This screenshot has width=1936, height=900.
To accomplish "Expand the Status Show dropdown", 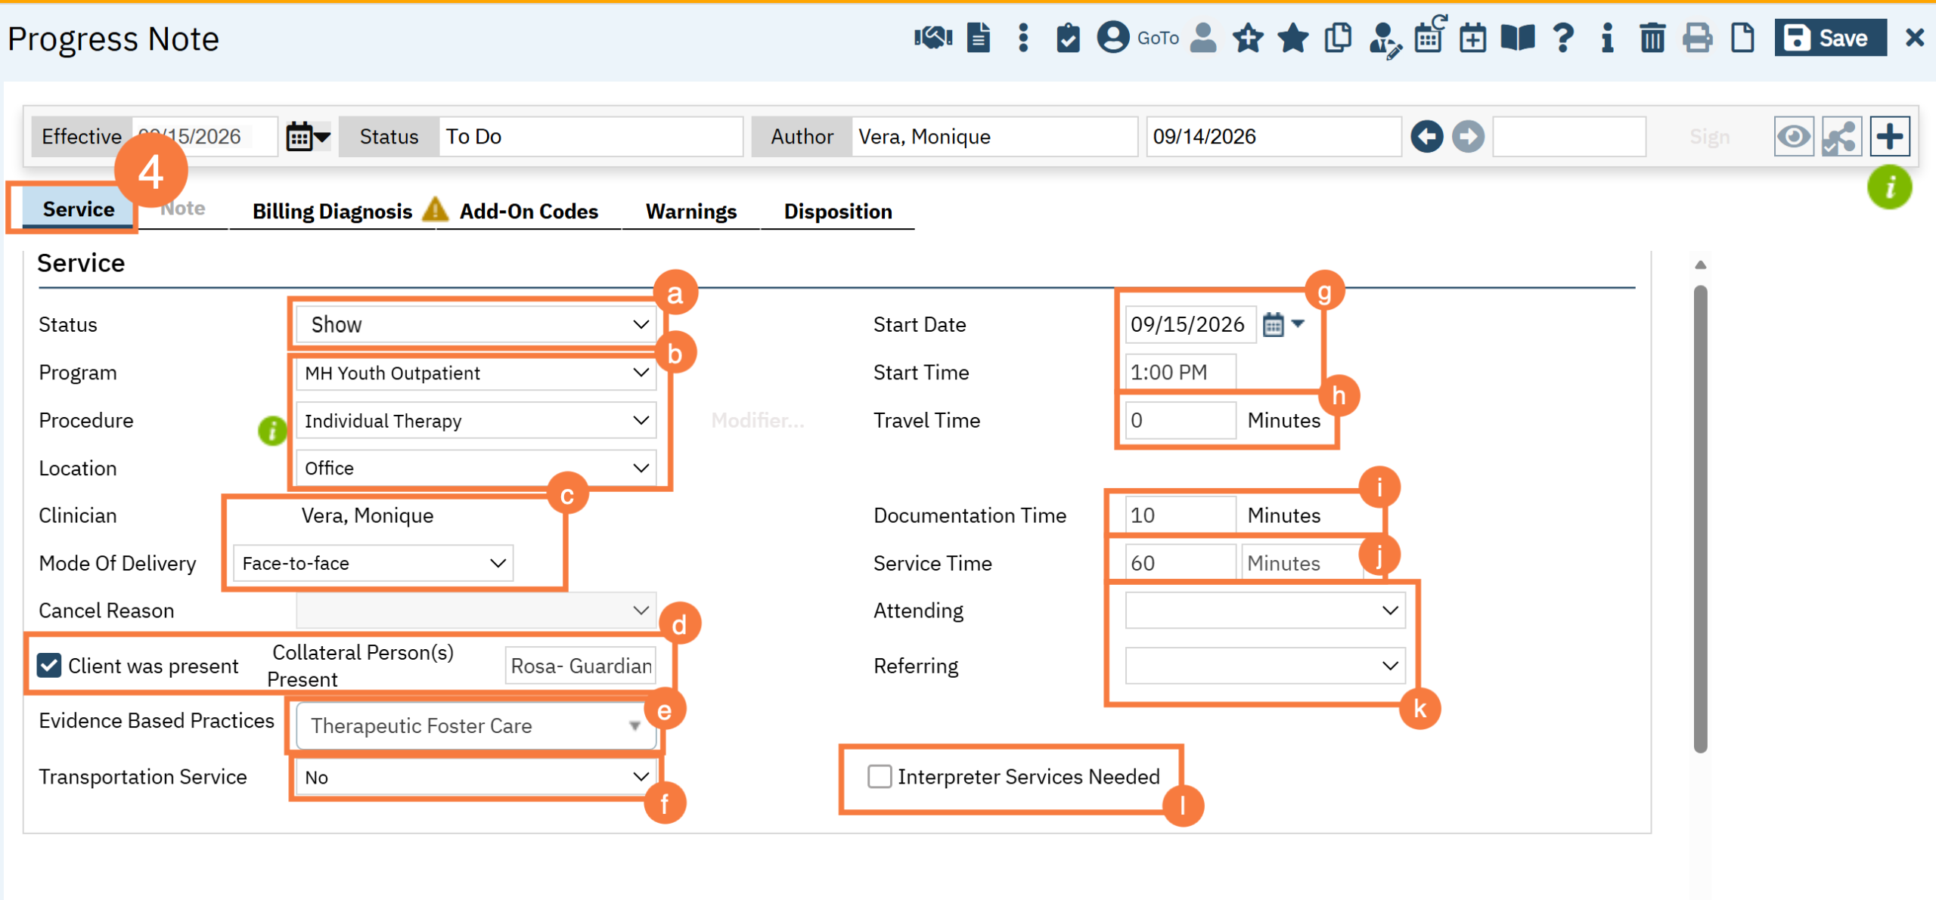I will pos(476,324).
